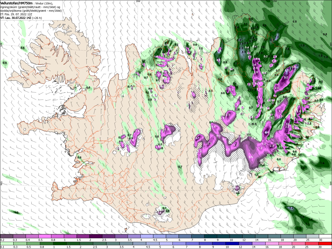Select the 0.3 mauve swatch in upper legend
This screenshot has height=249, width=332.
[19, 236]
